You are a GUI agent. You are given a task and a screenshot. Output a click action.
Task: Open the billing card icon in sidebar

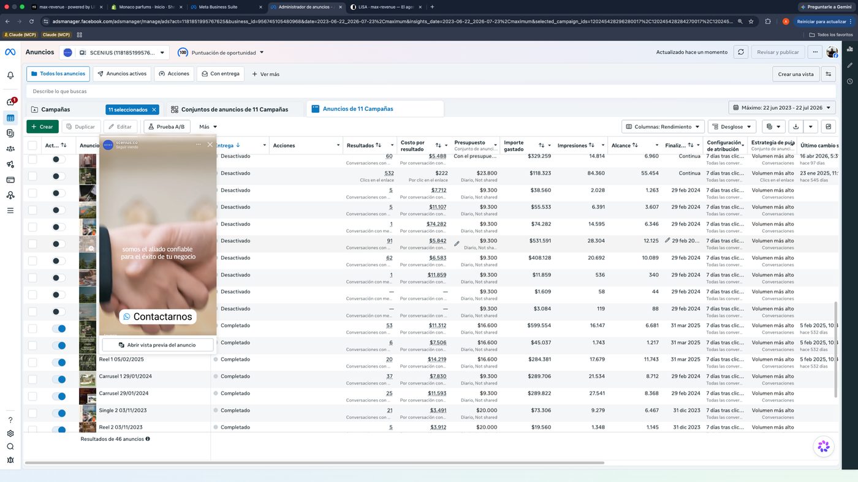tap(10, 179)
